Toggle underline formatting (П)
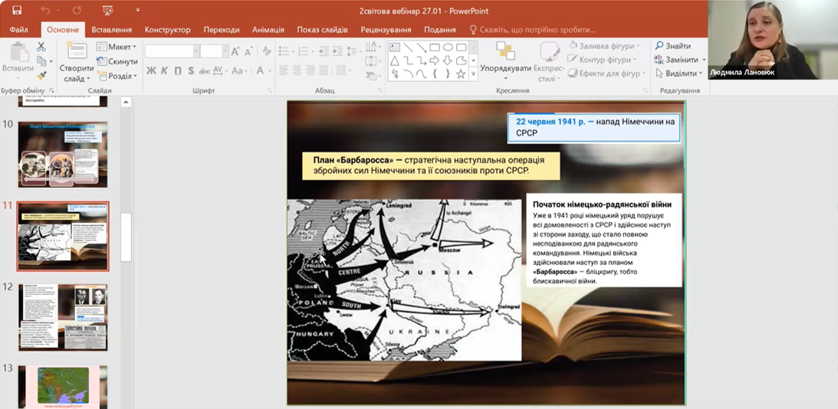This screenshot has width=838, height=409. point(178,71)
